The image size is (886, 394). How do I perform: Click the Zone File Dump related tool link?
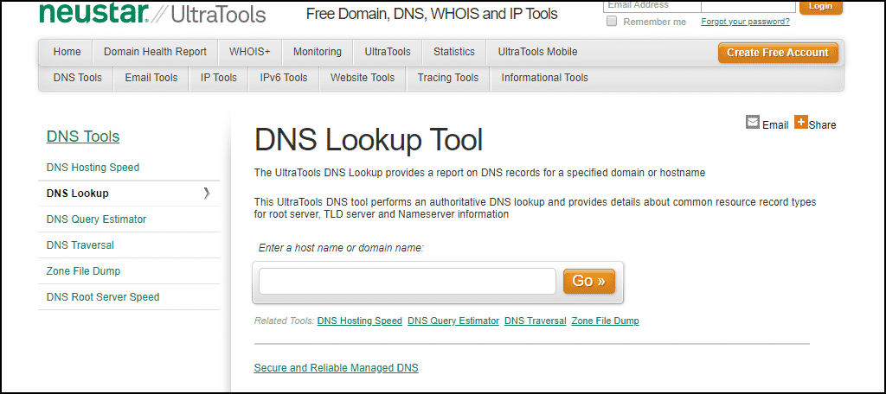605,321
